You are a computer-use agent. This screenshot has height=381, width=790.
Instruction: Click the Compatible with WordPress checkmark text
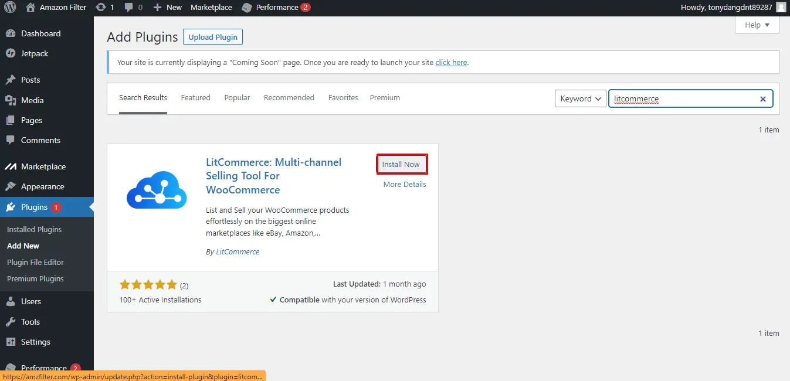(x=348, y=300)
